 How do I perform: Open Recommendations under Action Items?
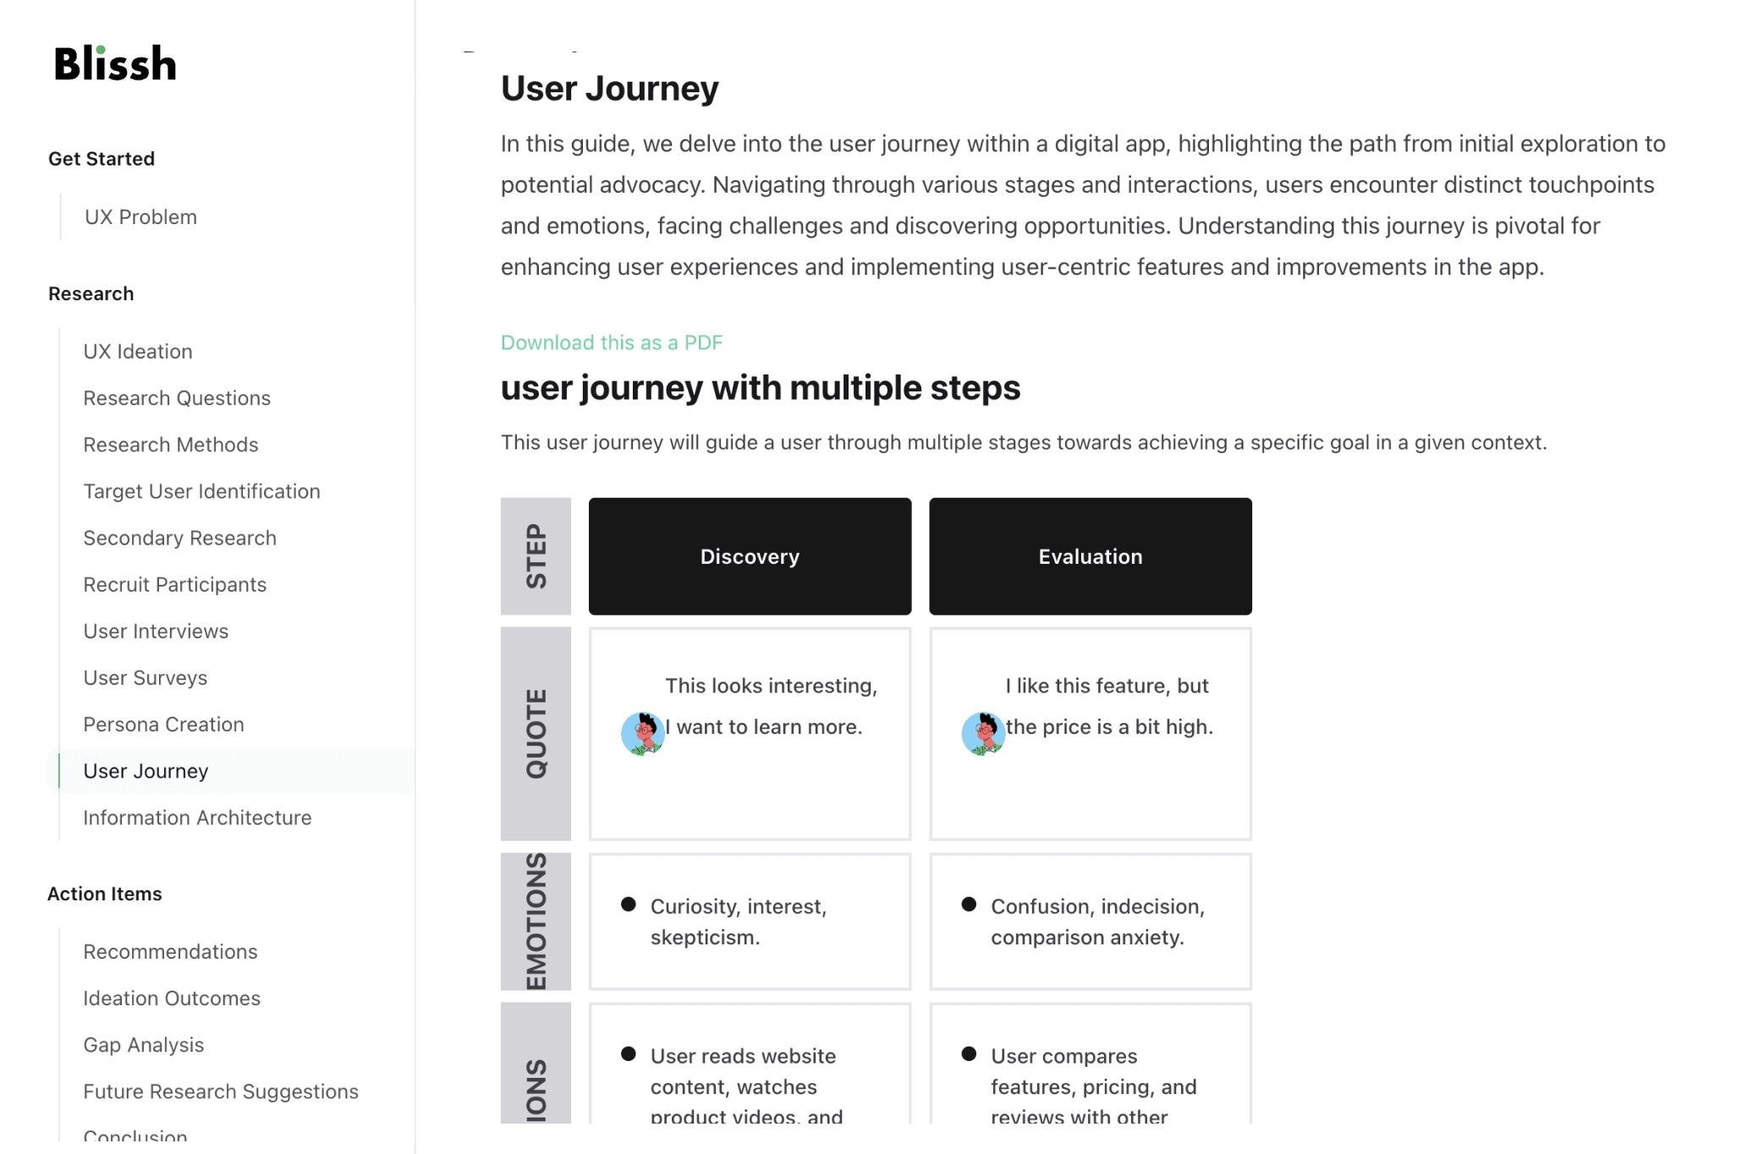pos(170,952)
